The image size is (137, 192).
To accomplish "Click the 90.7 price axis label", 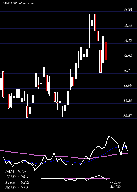I will click(127, 70).
